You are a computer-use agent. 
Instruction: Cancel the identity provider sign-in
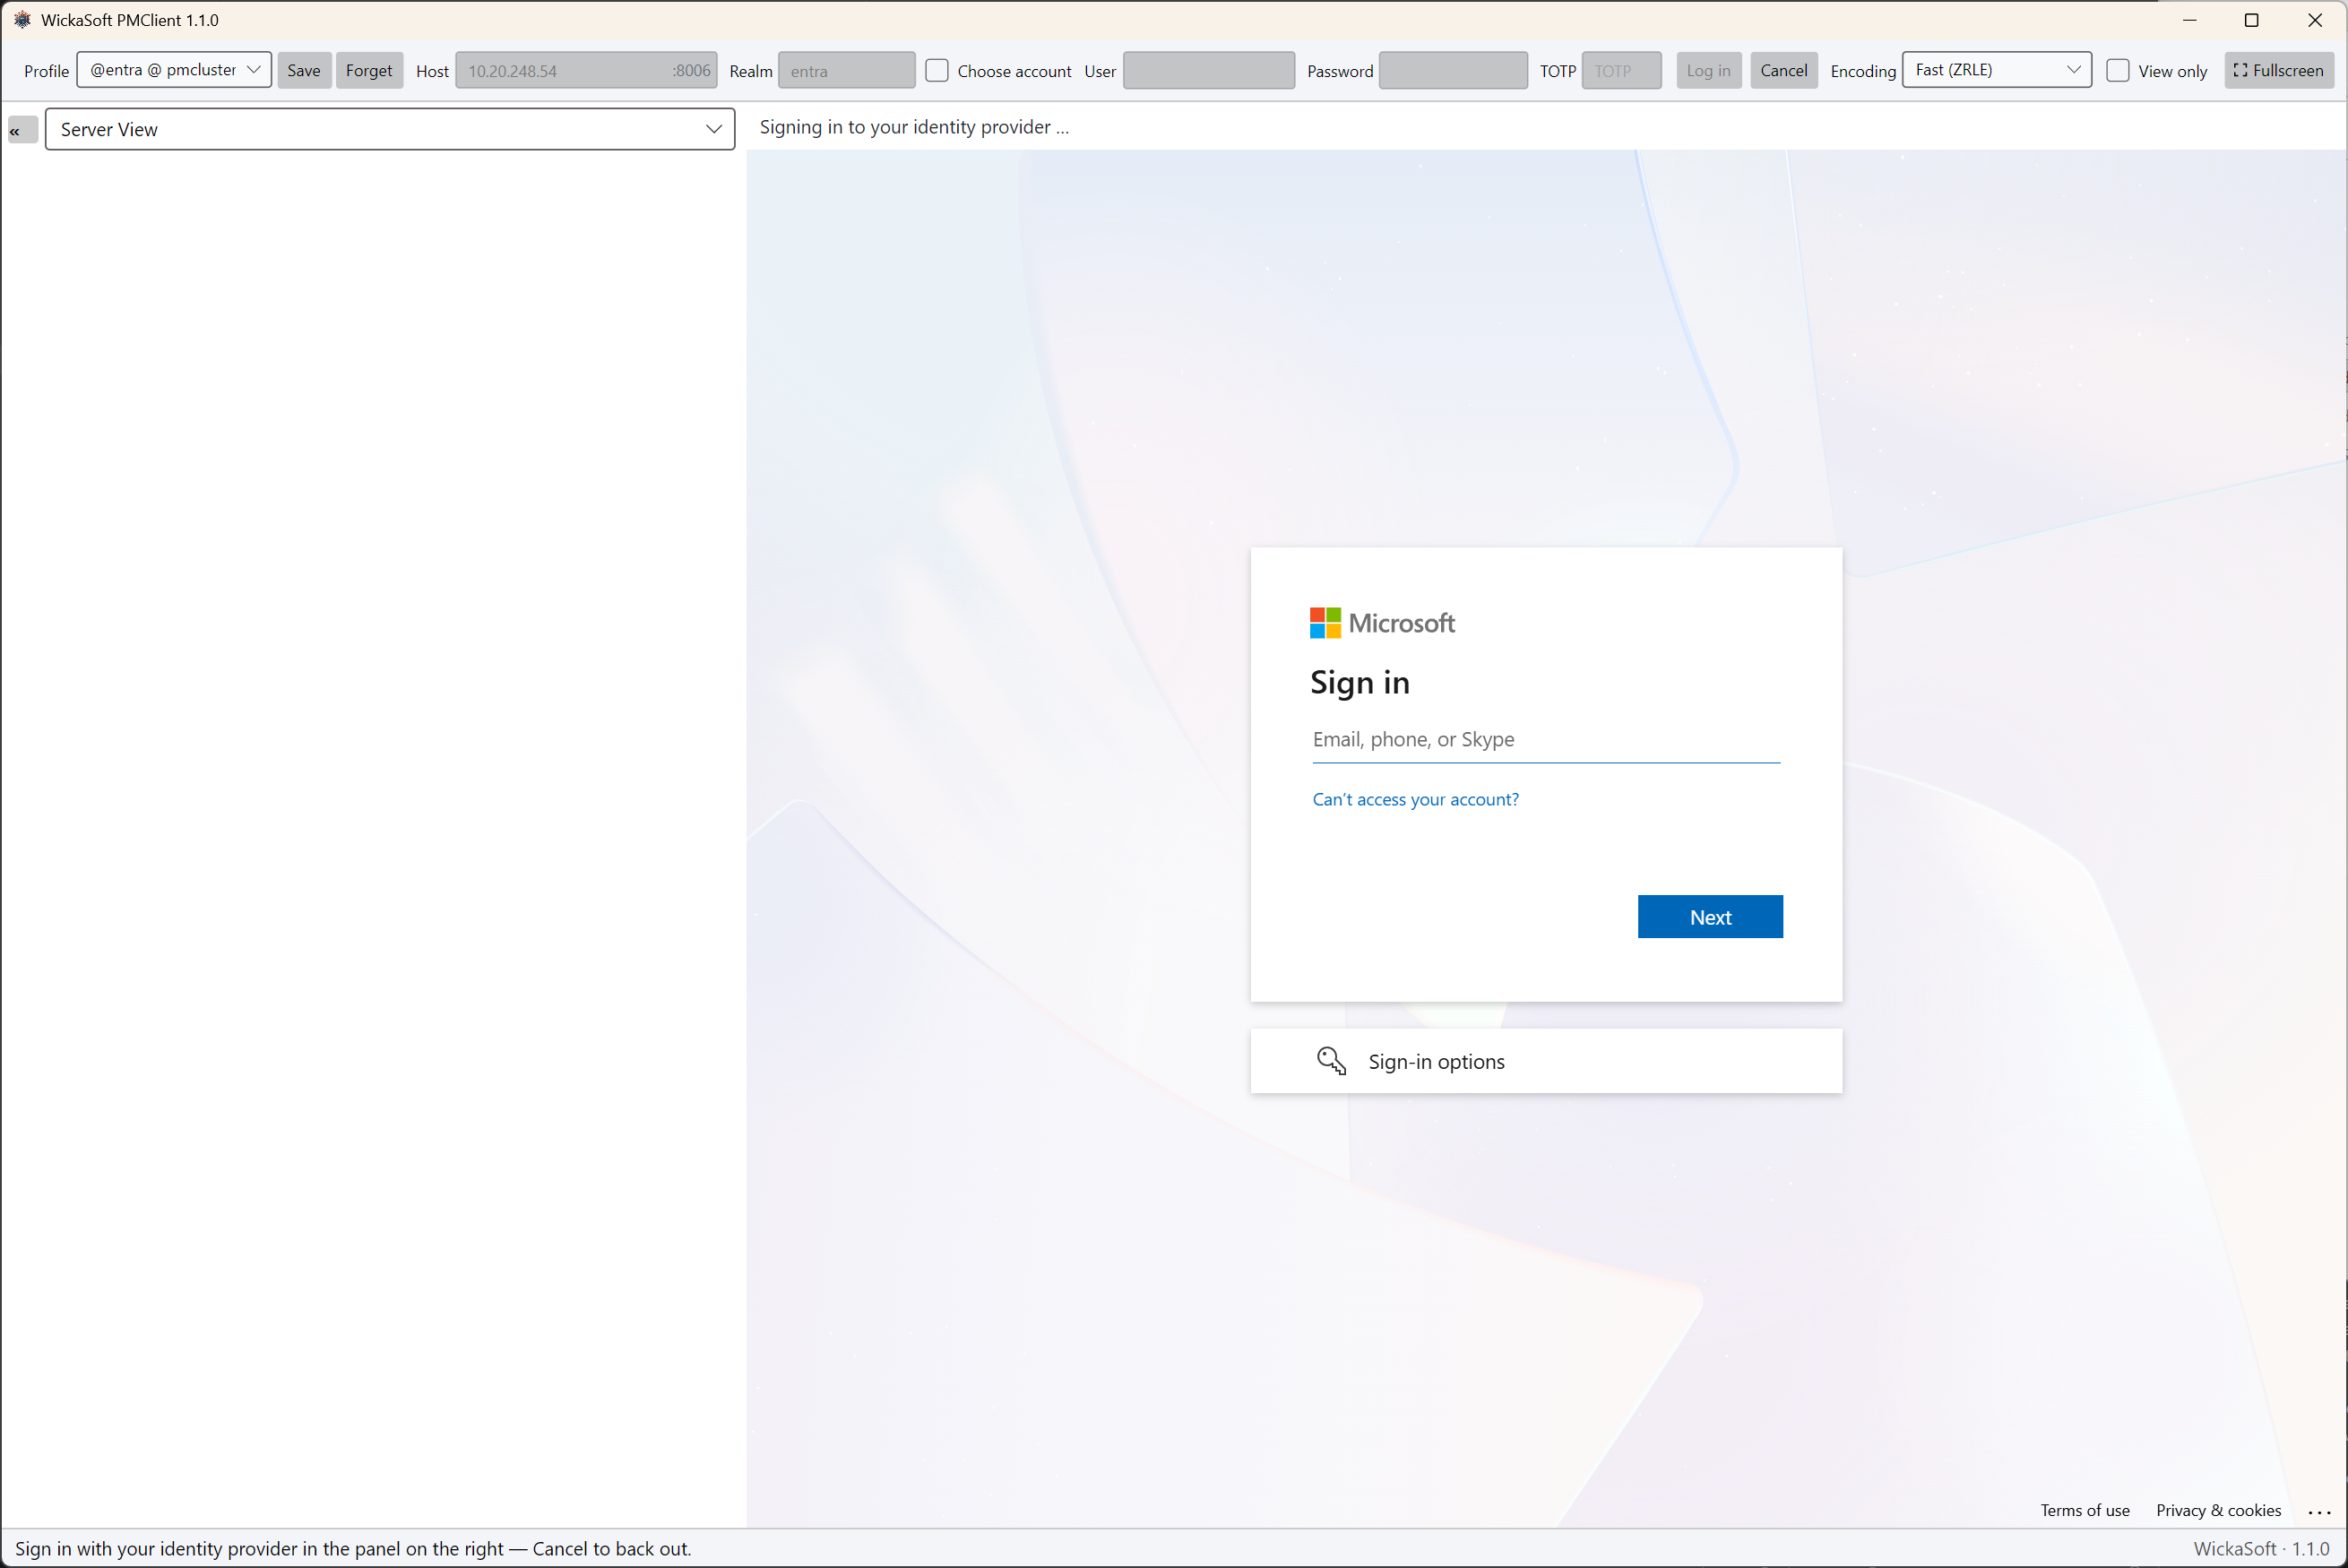pos(1783,70)
